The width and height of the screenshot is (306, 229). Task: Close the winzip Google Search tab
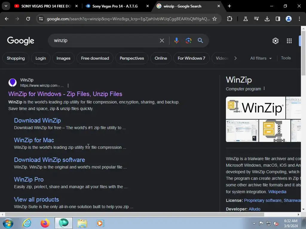pos(218,6)
